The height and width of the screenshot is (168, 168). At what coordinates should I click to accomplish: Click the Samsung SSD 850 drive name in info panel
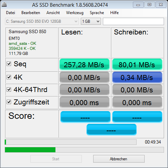[27, 31]
